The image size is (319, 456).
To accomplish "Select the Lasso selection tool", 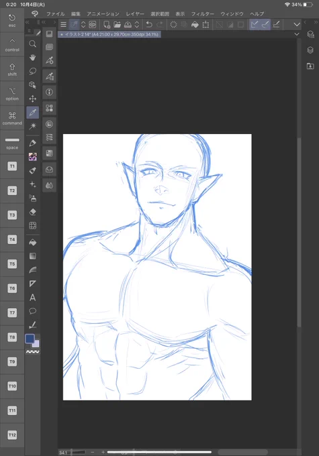I will [33, 71].
